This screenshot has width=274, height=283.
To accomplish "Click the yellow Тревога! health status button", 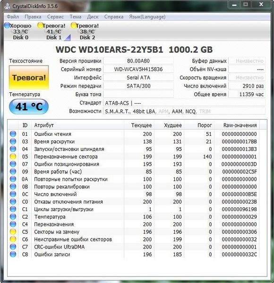I will click(x=29, y=78).
